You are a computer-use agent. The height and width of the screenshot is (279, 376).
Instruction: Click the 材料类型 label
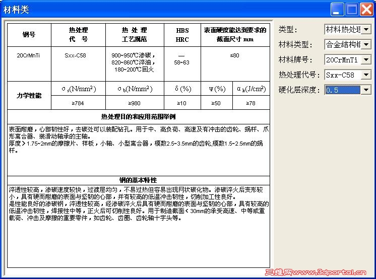click(295, 45)
